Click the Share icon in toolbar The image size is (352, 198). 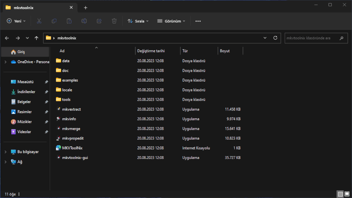point(99,21)
